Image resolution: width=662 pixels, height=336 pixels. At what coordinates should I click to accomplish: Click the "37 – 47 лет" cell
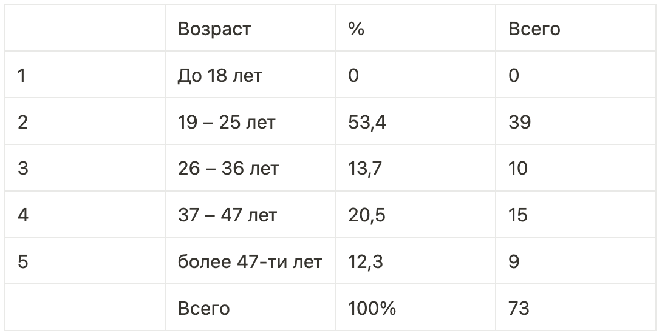[227, 215]
